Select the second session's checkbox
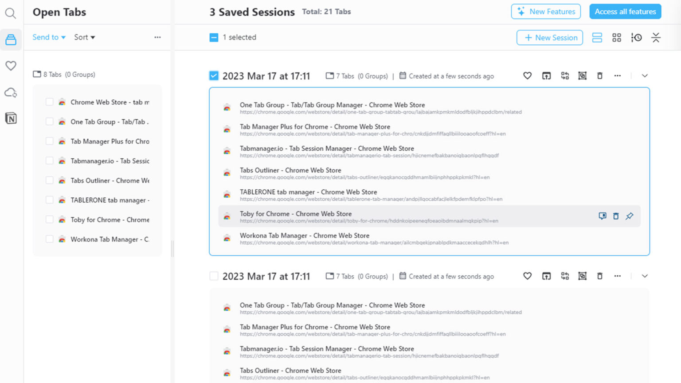This screenshot has height=383, width=681. pos(214,276)
